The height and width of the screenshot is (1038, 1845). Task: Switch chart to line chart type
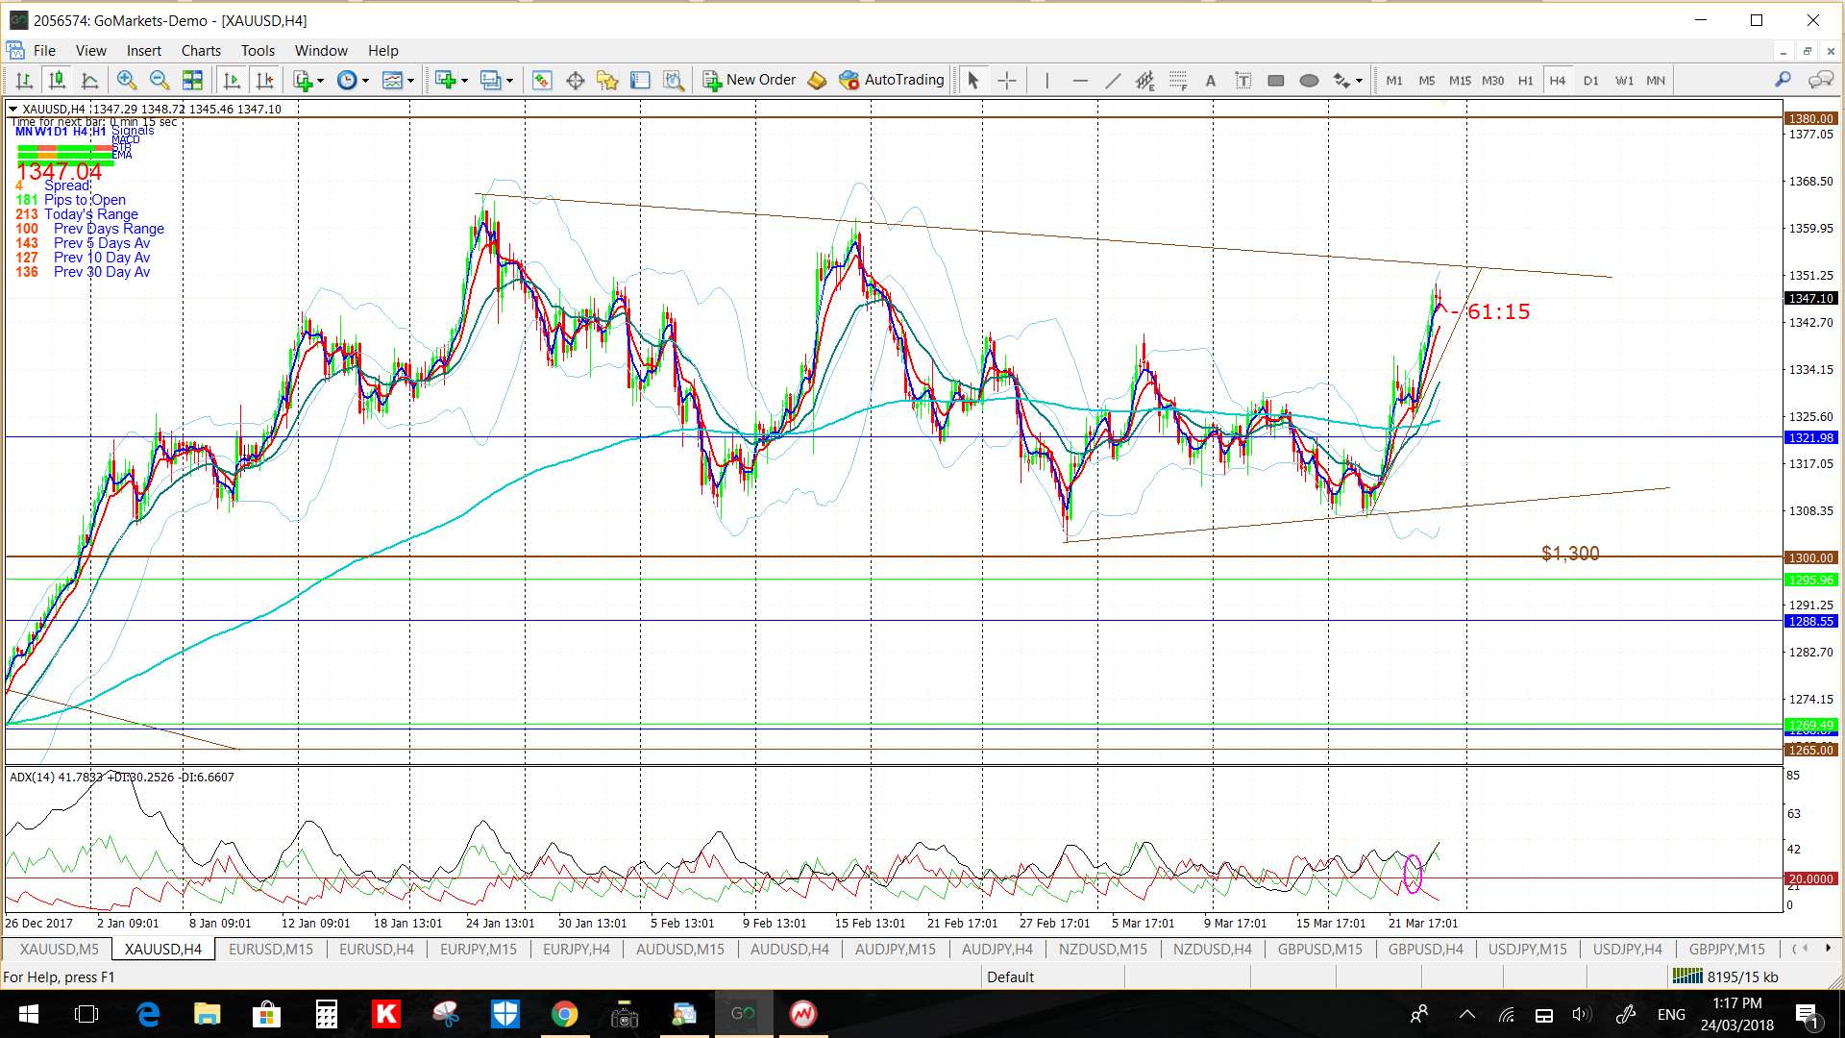click(90, 81)
